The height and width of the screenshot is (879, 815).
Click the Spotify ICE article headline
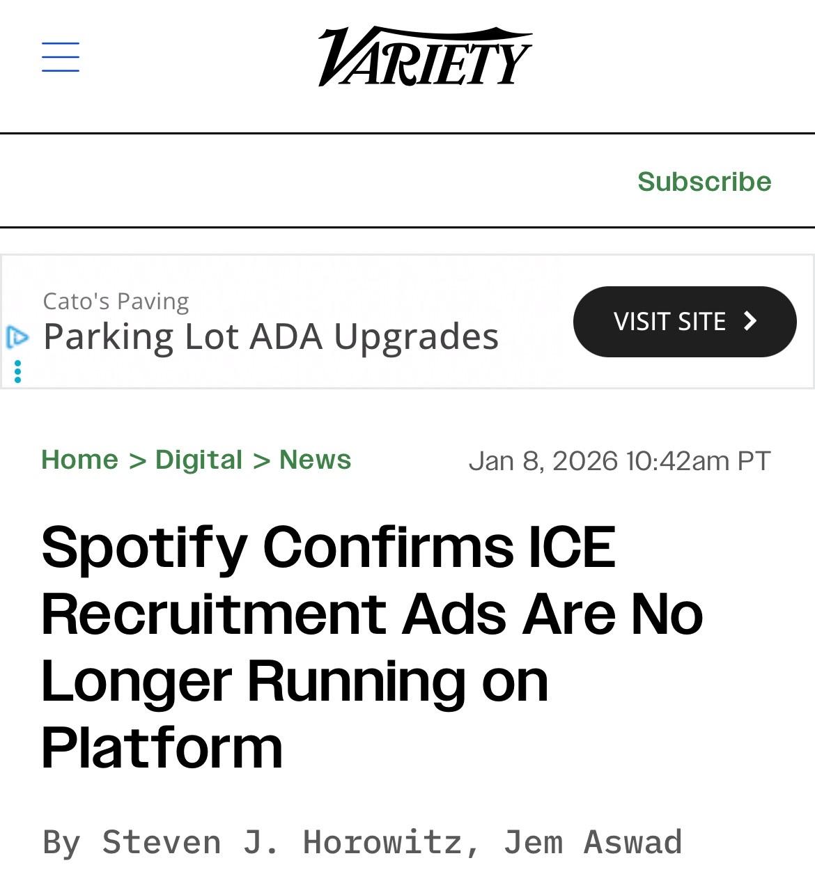click(x=372, y=646)
